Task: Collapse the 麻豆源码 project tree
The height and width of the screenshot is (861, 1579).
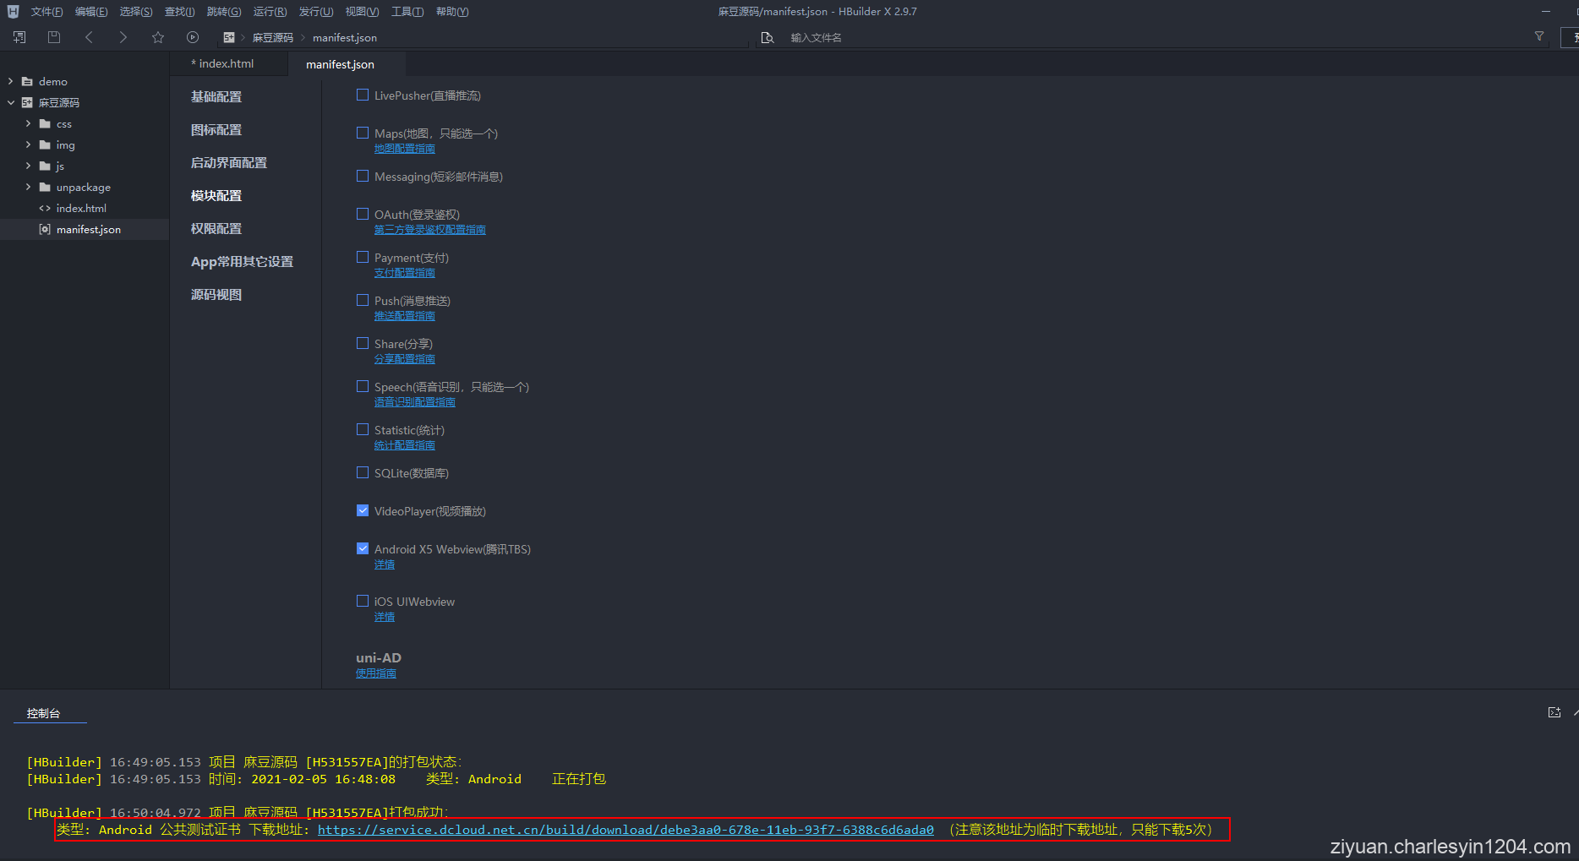Action: pos(10,103)
